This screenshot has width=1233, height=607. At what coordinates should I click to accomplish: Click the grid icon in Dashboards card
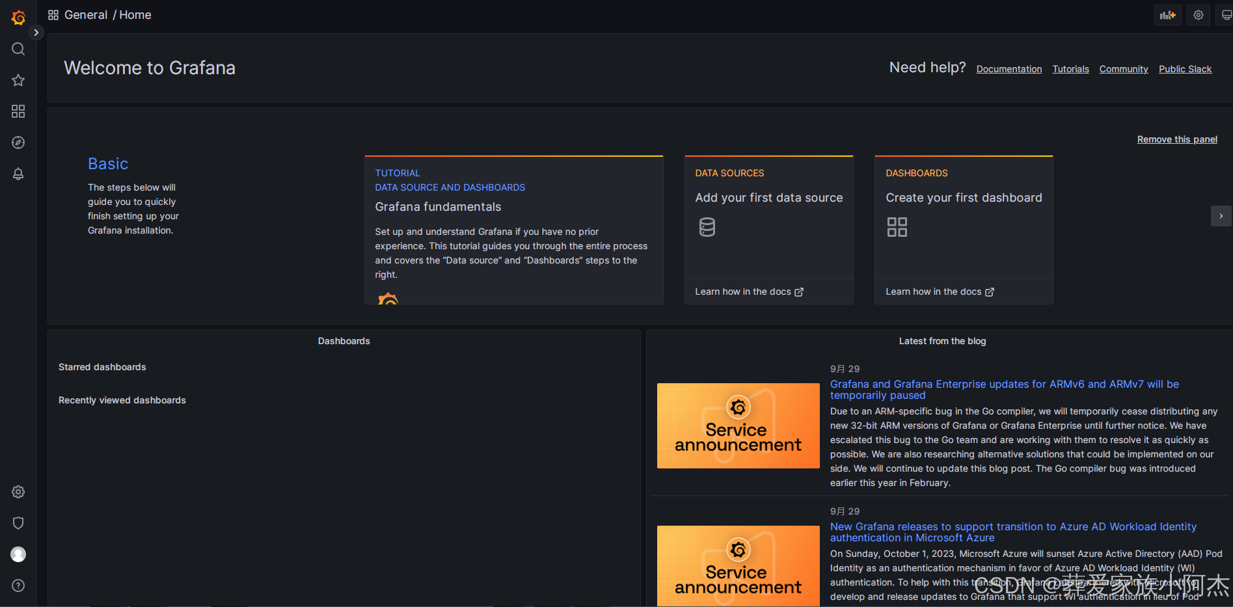(x=897, y=227)
